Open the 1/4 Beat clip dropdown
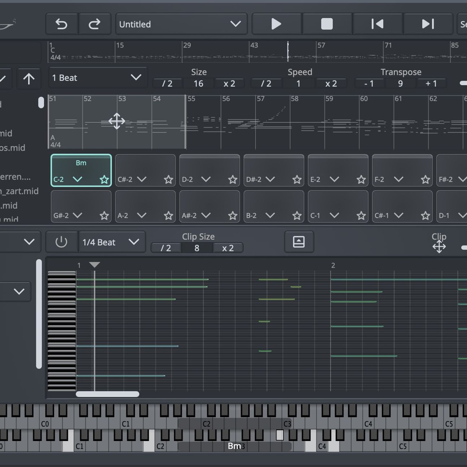Viewport: 467px width, 467px height. pyautogui.click(x=112, y=242)
